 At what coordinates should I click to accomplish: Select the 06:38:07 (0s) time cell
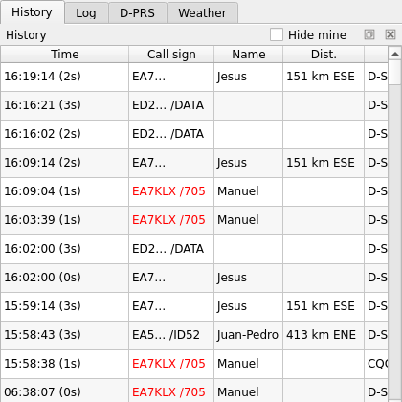point(65,391)
